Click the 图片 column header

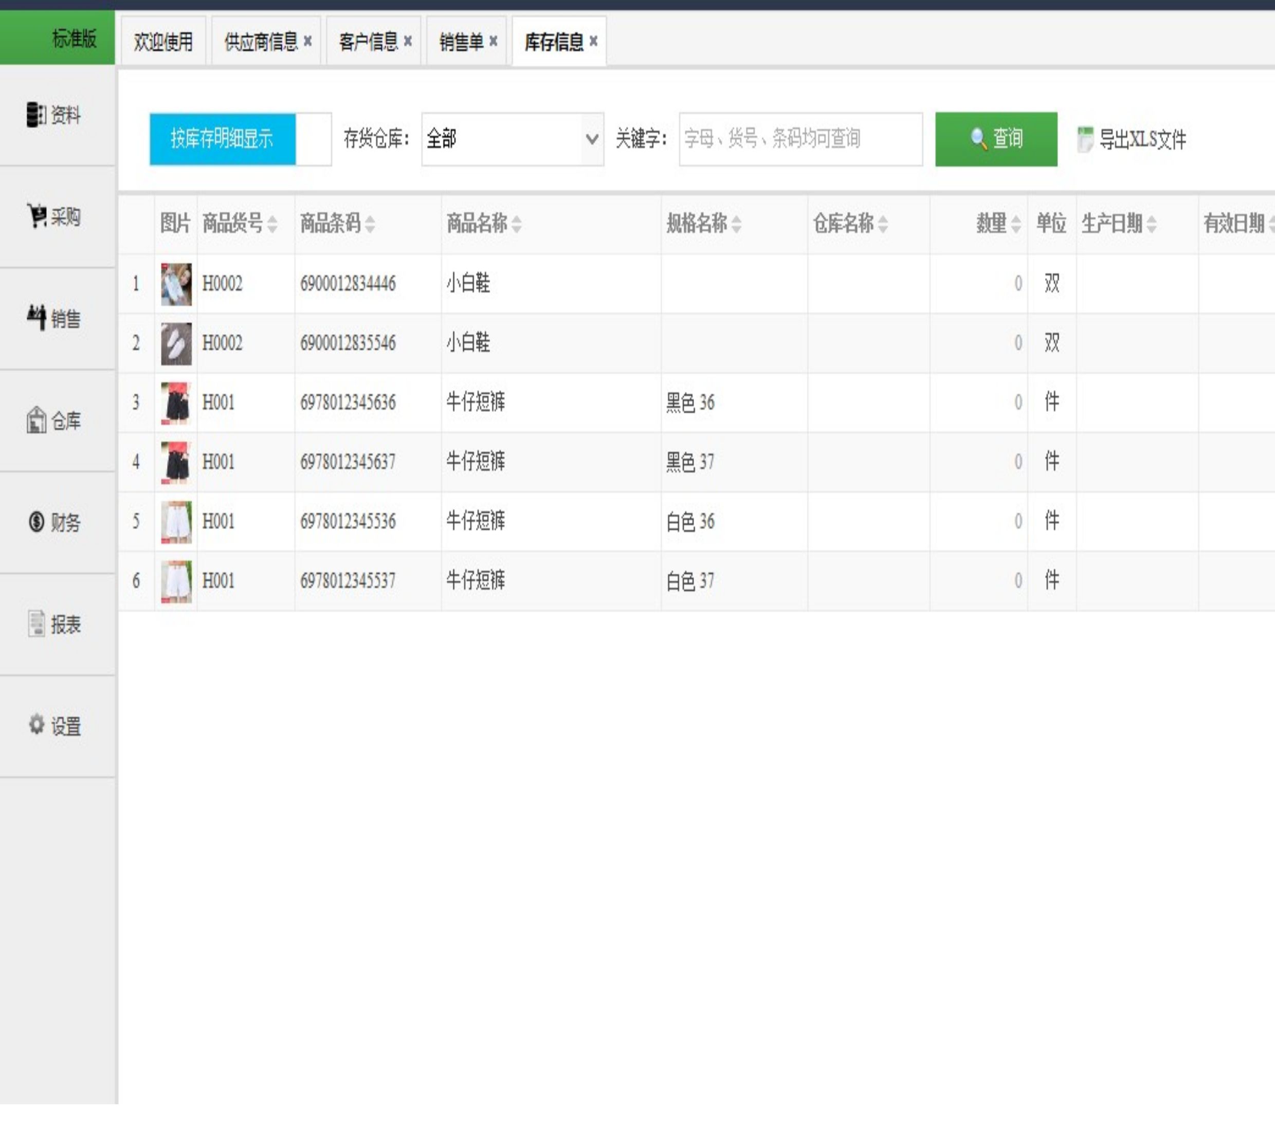(x=175, y=223)
